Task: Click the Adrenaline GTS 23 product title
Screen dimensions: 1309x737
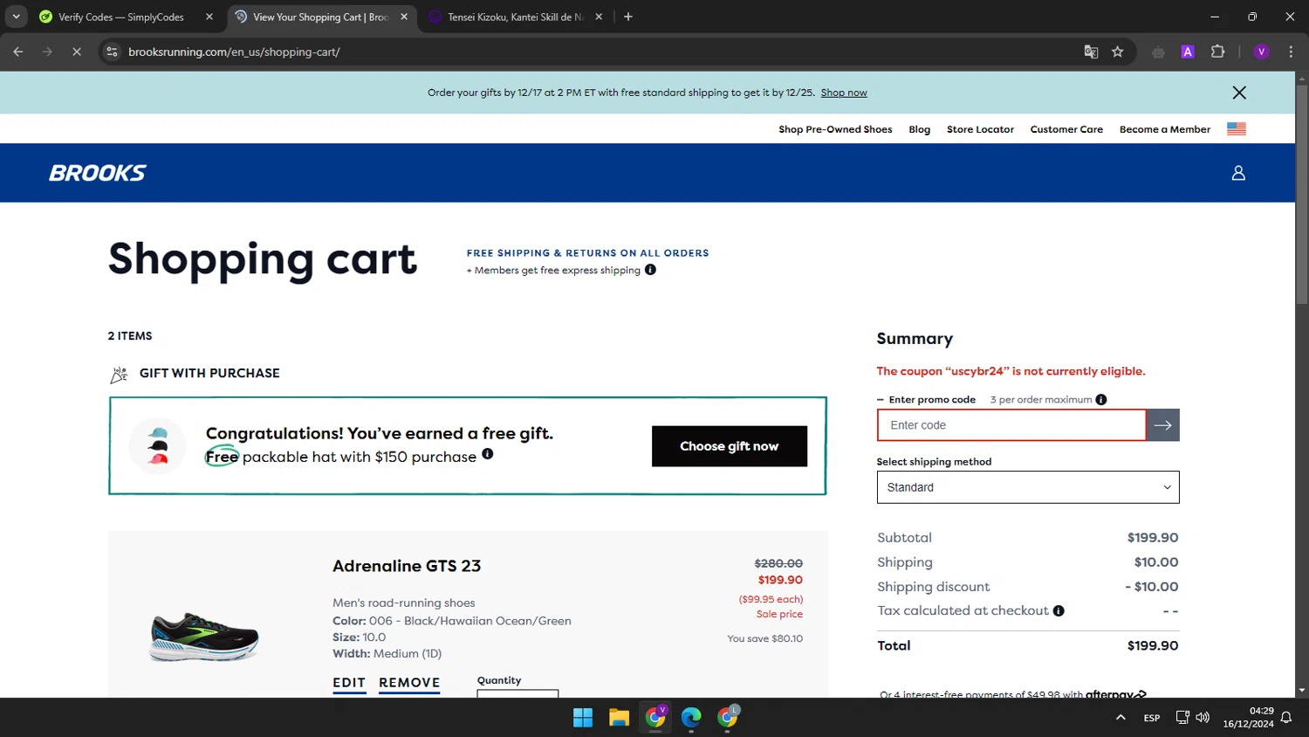Action: (x=407, y=566)
